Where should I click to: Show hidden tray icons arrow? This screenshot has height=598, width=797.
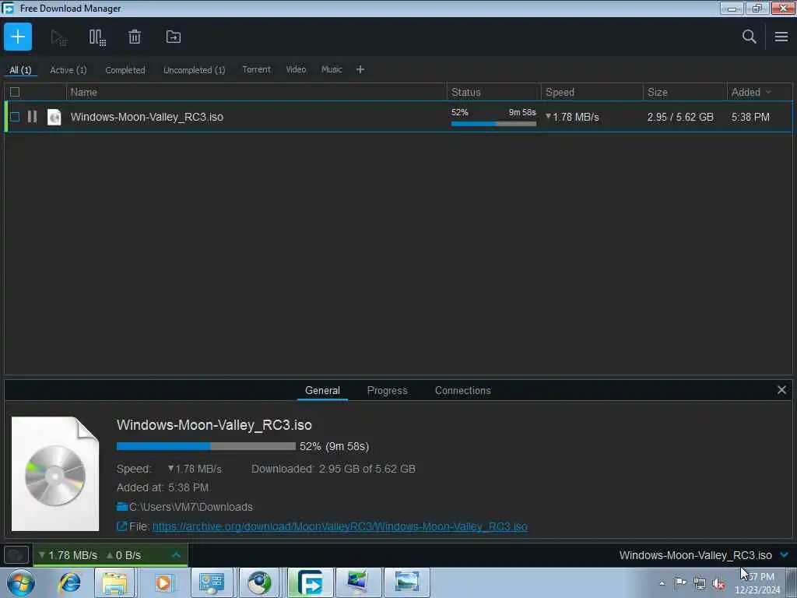[662, 583]
